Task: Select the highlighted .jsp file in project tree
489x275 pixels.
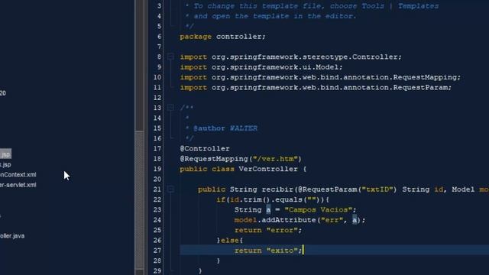Action: (x=5, y=154)
